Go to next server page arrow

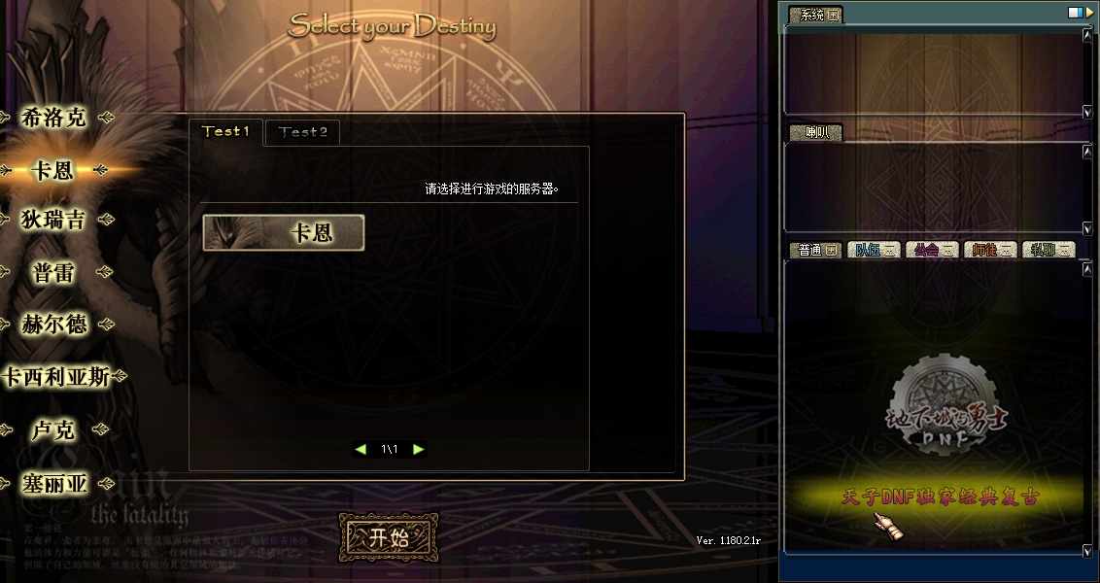(x=418, y=450)
